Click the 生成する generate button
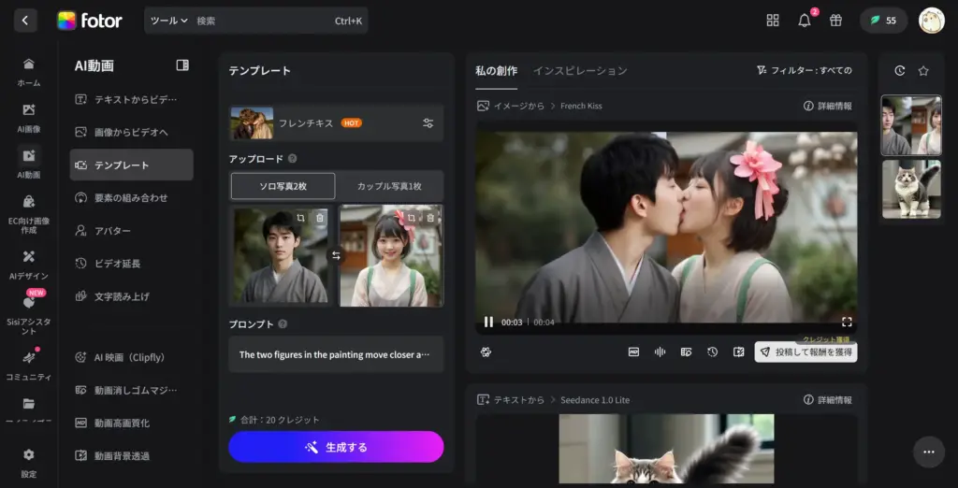The height and width of the screenshot is (488, 958). point(336,447)
